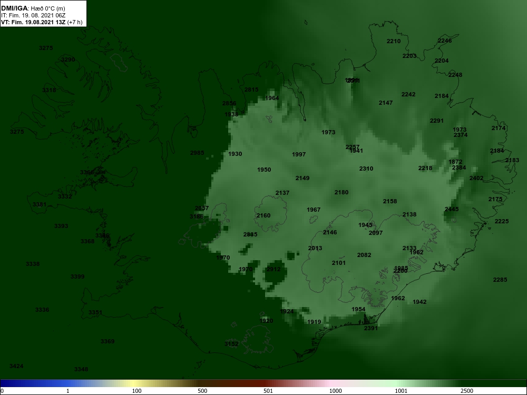Select the map value 1920
The image size is (527, 395).
pyautogui.click(x=266, y=321)
